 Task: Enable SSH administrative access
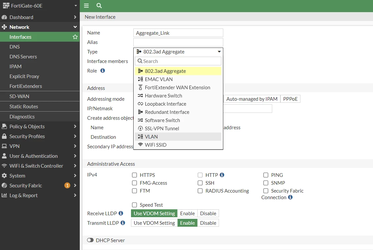pos(200,183)
